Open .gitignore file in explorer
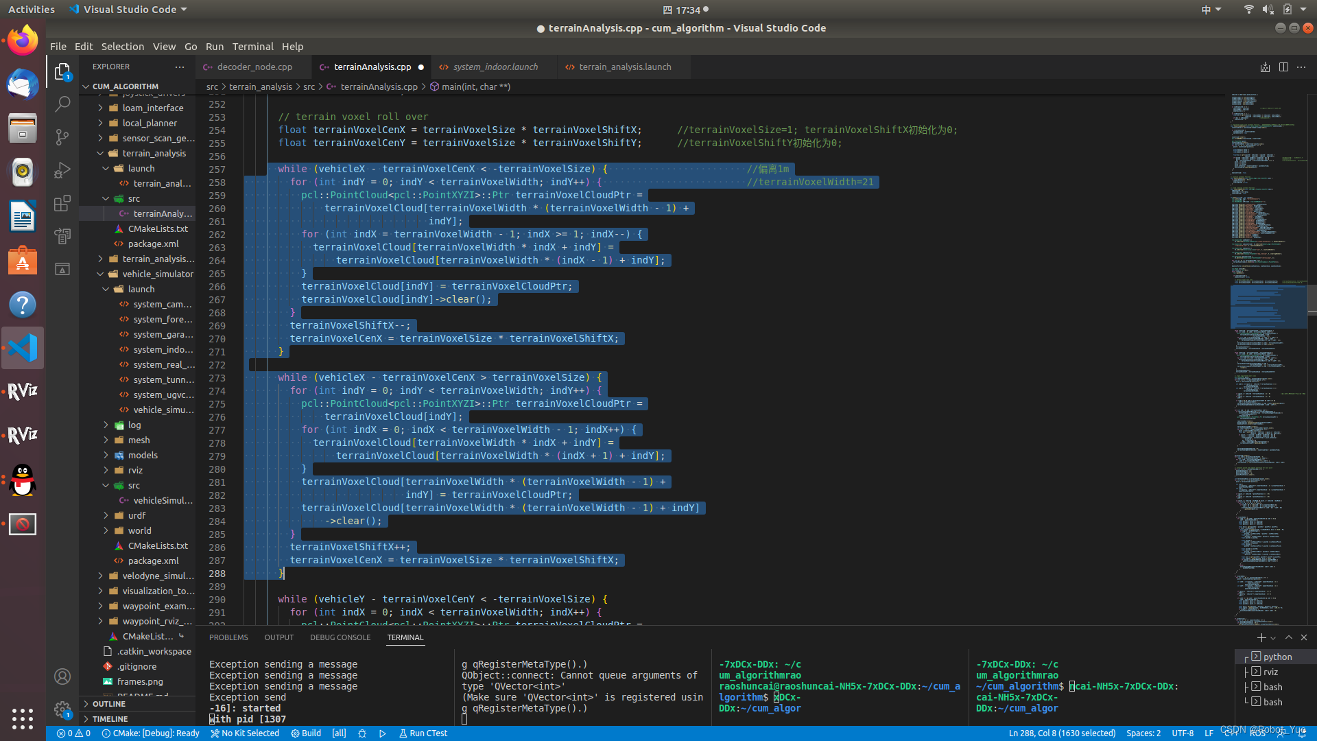This screenshot has height=741, width=1317. 137,666
